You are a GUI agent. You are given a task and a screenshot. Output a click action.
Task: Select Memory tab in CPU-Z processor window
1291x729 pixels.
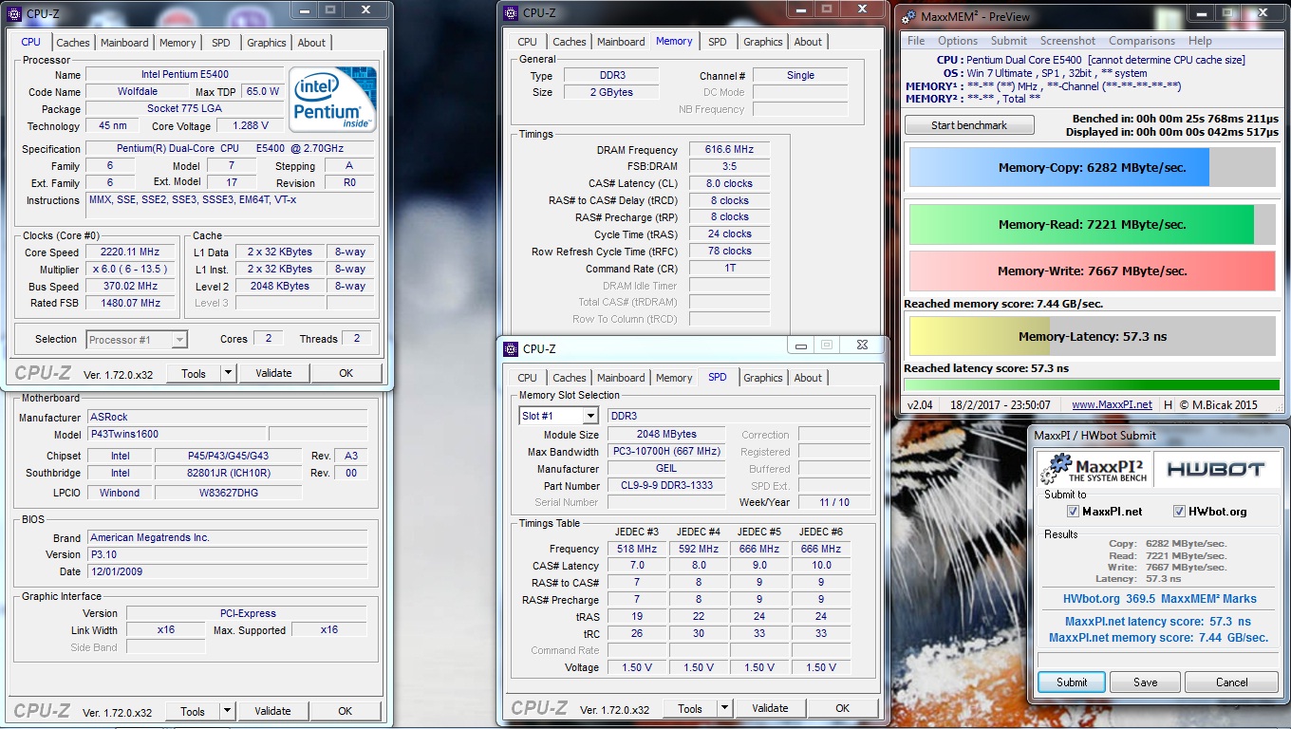point(178,43)
